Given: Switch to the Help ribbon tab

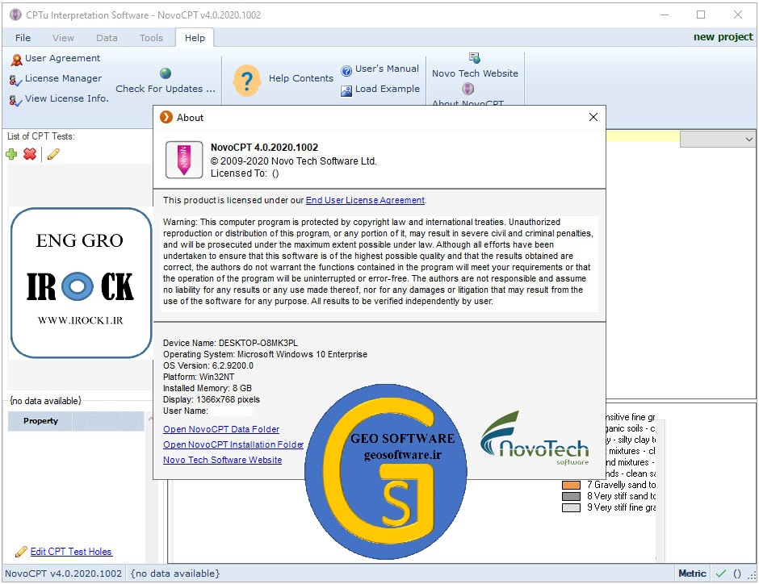Looking at the screenshot, I should pos(195,38).
